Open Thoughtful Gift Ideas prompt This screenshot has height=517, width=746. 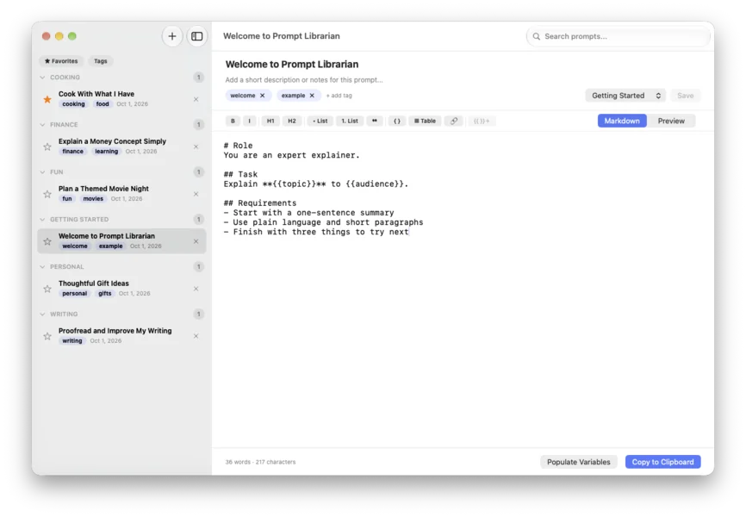(121, 289)
